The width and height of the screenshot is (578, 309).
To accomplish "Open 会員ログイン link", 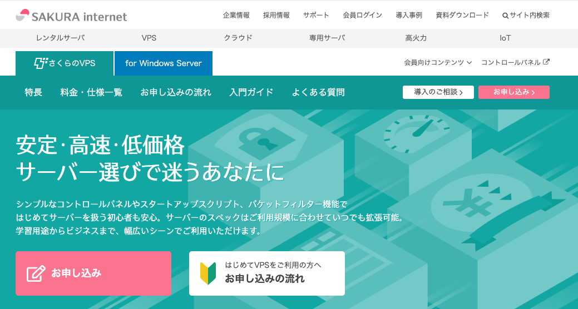I will pyautogui.click(x=363, y=15).
